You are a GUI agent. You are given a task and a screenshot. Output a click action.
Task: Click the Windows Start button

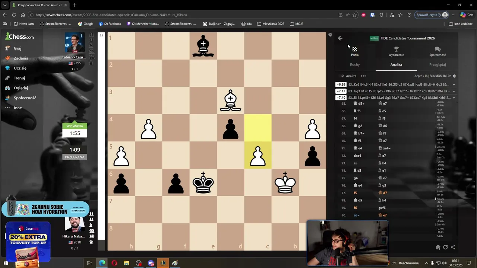(x=6, y=263)
